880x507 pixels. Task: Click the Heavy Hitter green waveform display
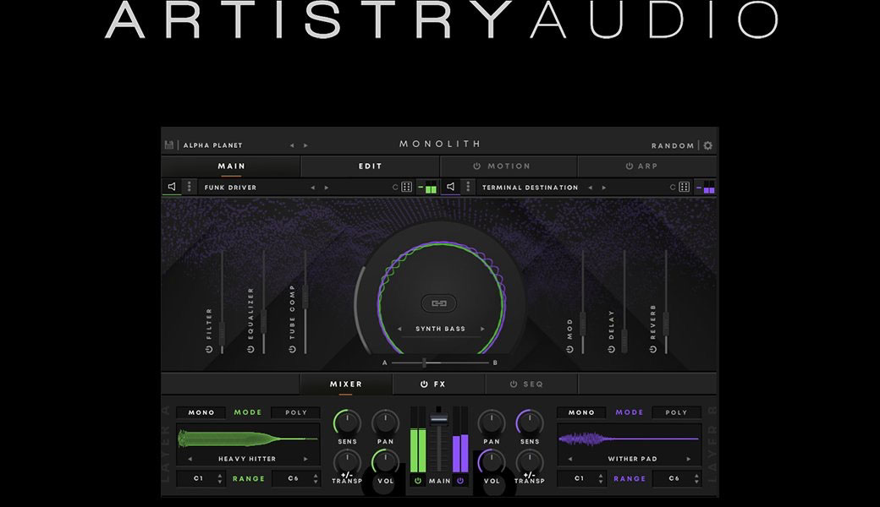tap(248, 439)
